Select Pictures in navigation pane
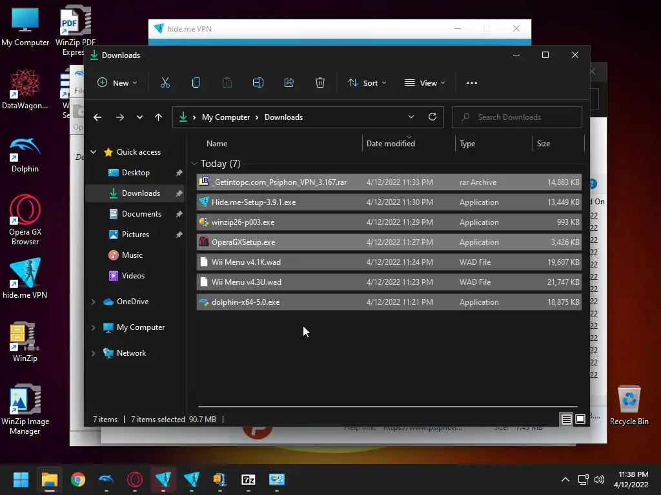Screen dimensions: 661x495 point(136,235)
